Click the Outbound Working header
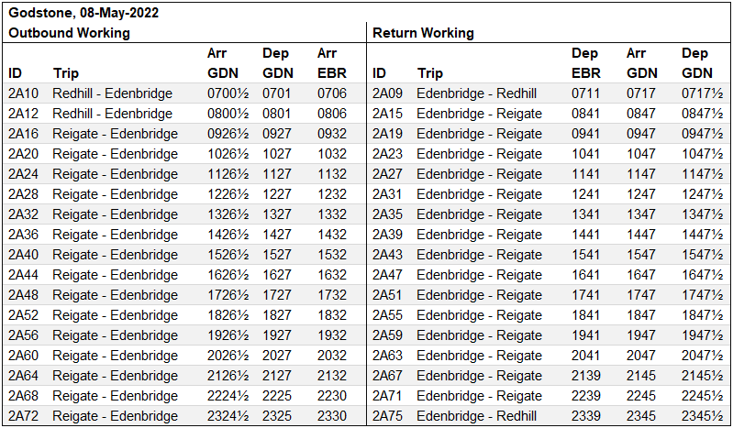This screenshot has height=428, width=733. 69,33
